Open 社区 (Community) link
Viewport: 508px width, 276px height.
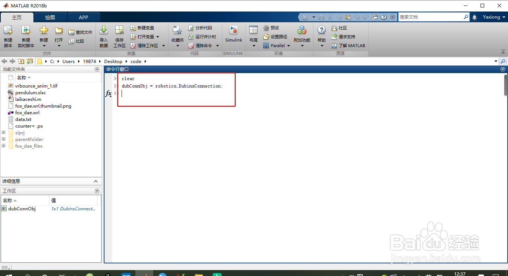tap(339, 28)
